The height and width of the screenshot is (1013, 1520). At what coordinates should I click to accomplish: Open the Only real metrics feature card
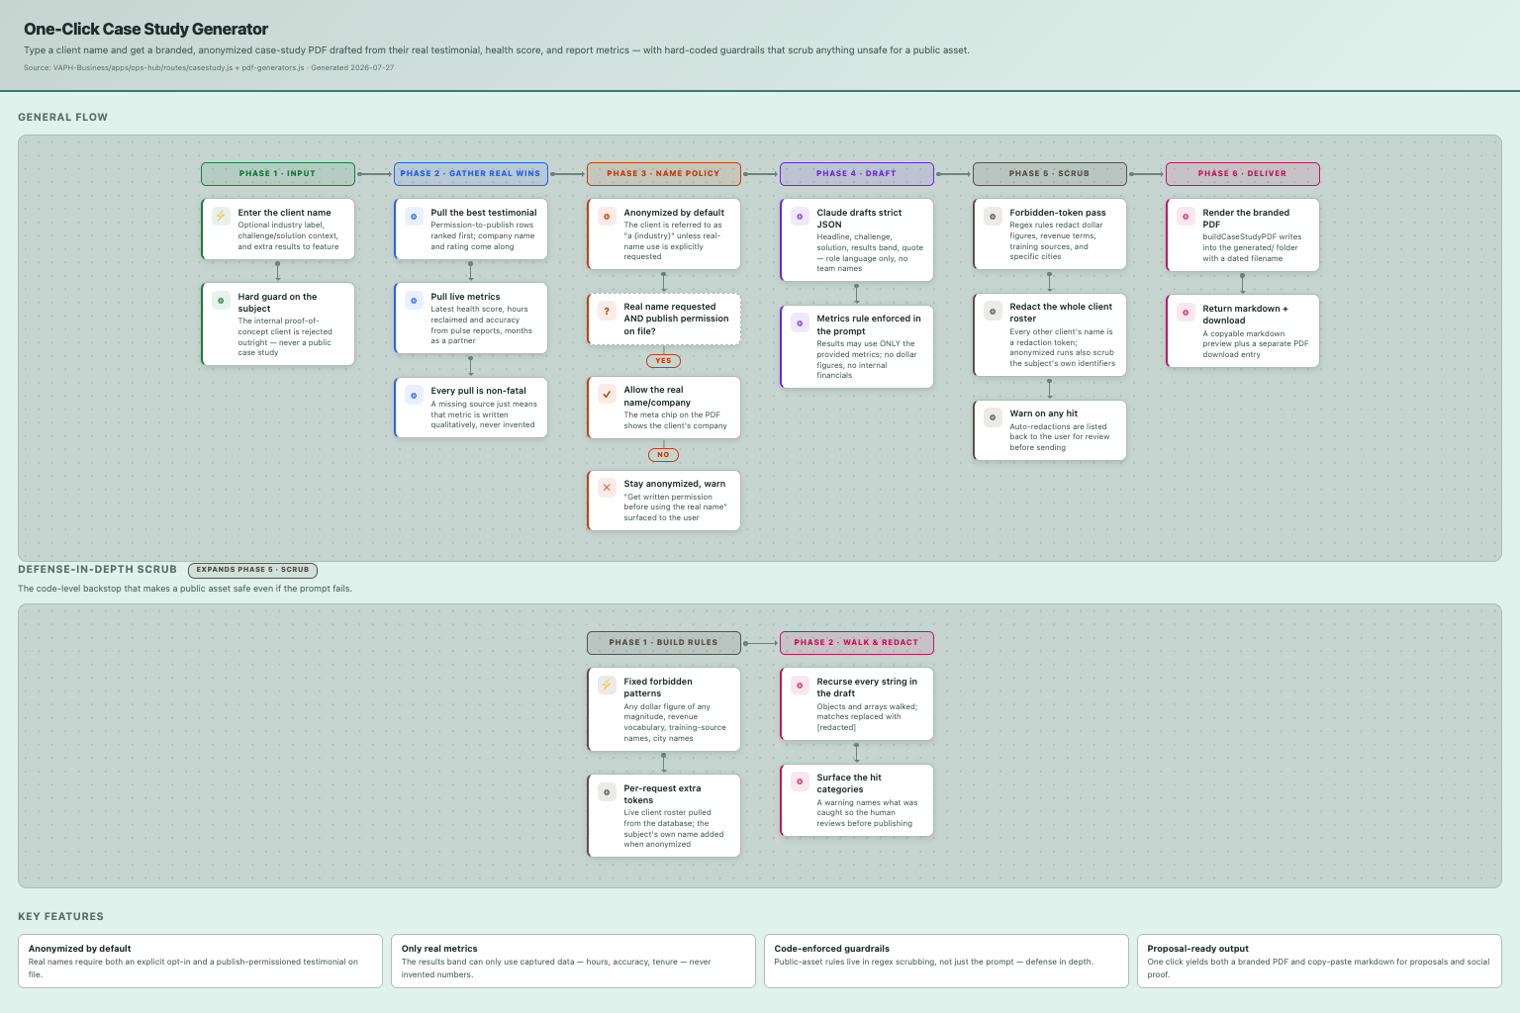pos(573,961)
